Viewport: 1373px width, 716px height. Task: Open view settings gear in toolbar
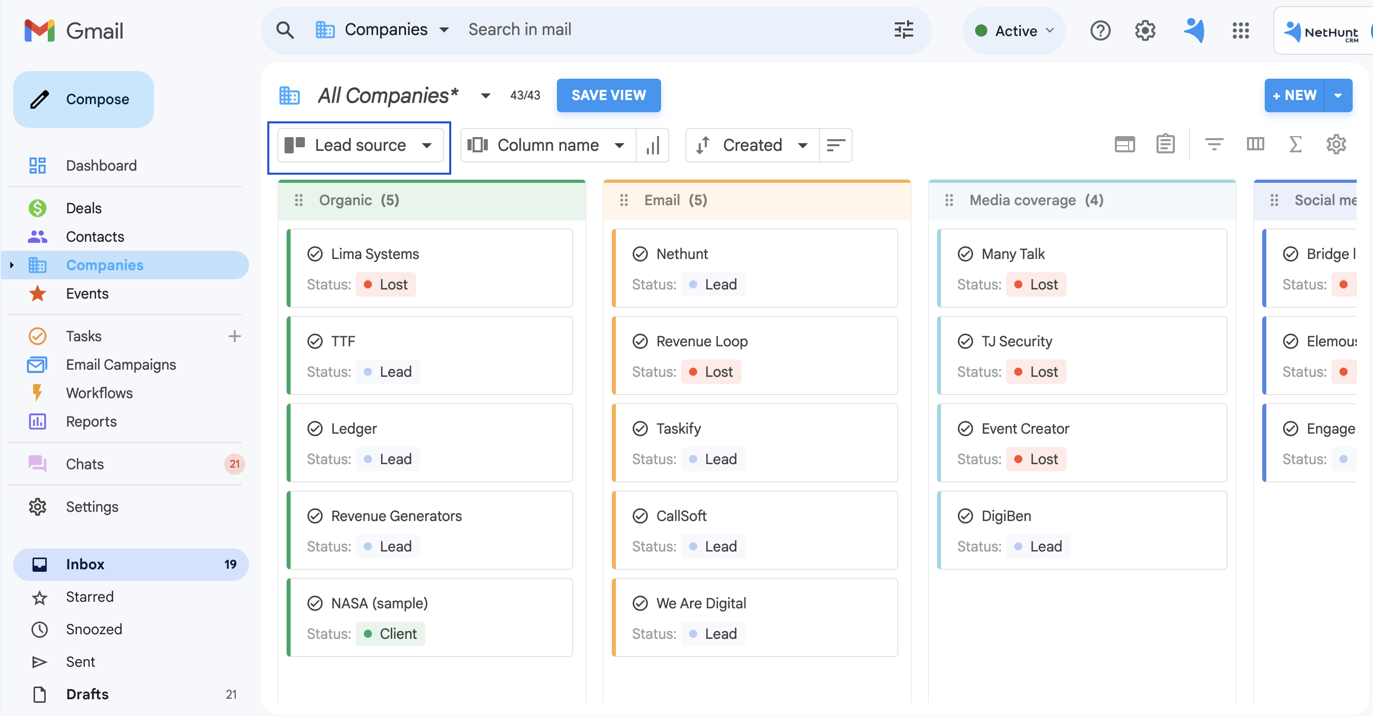[x=1336, y=144]
